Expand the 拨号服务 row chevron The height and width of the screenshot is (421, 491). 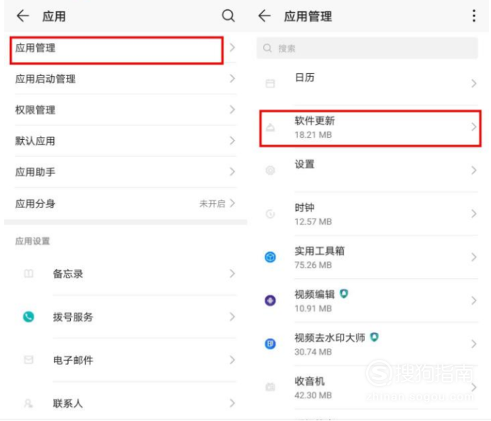coord(232,317)
